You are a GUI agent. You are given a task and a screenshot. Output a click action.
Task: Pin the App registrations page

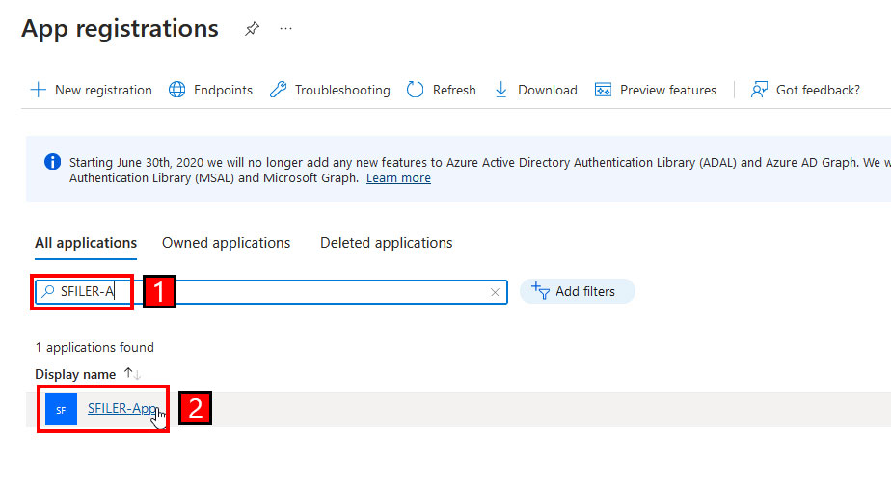click(x=252, y=28)
